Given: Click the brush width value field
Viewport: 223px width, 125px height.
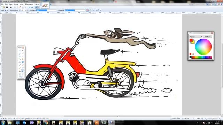Looking at the screenshot, I should point(22,10).
